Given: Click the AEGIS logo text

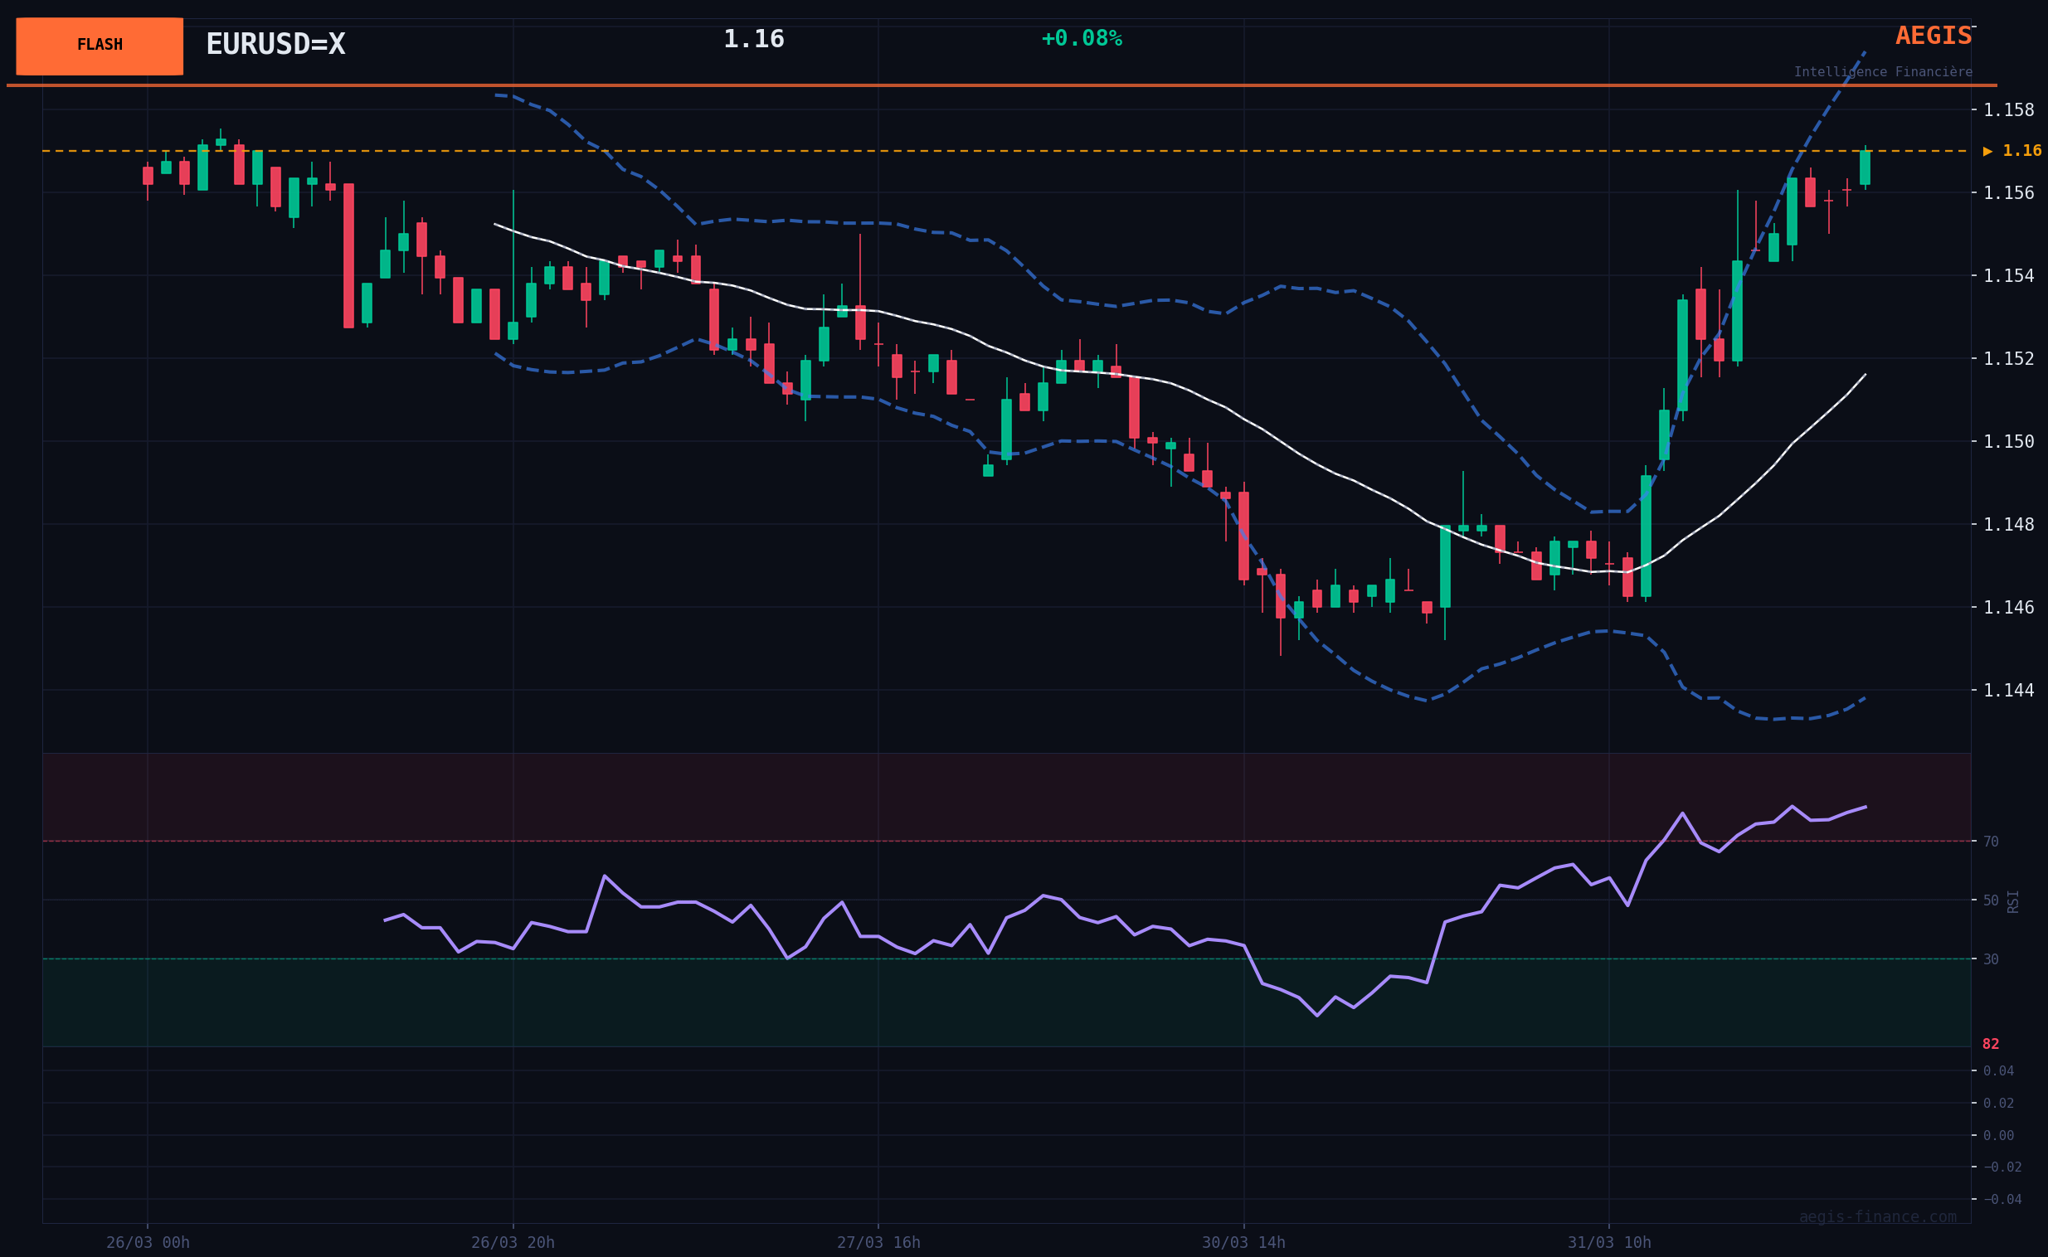Looking at the screenshot, I should [x=1933, y=36].
